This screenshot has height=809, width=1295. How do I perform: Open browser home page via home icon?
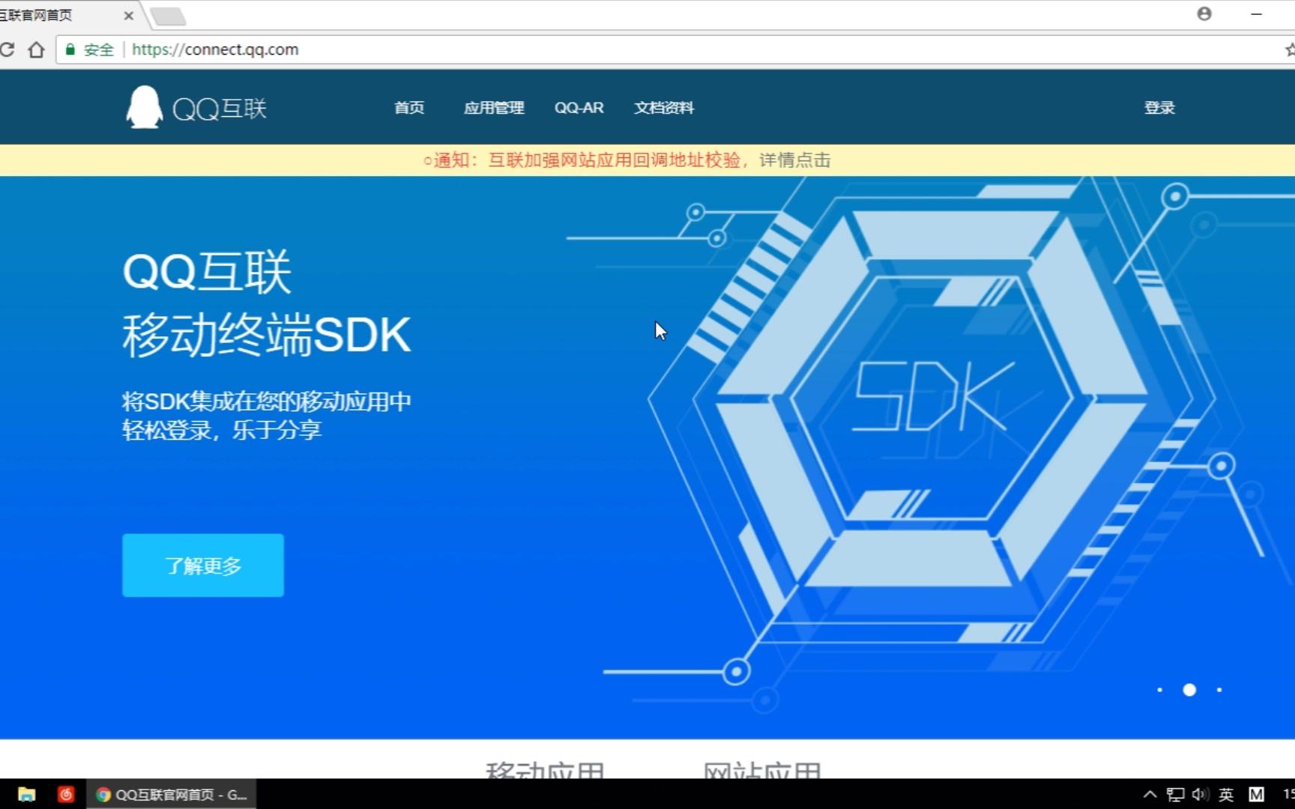point(36,49)
